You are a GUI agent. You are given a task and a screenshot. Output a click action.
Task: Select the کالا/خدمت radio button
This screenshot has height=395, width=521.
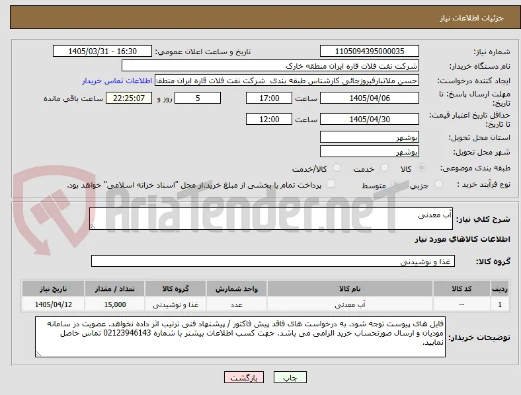(337, 168)
